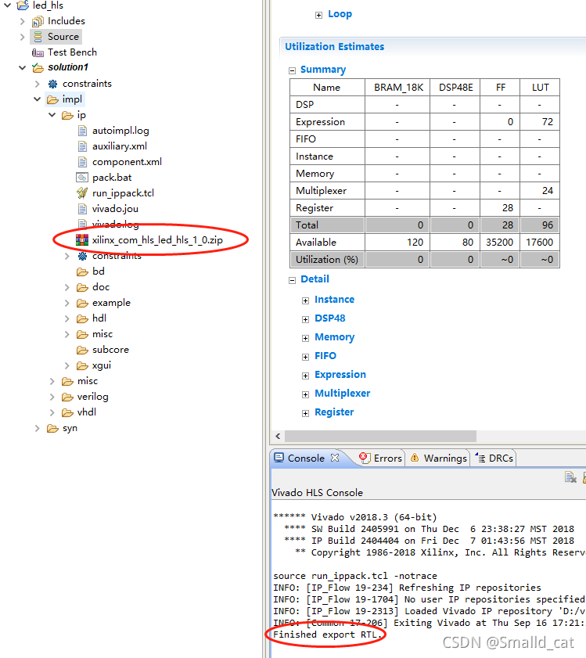Expand the doc folder

(x=67, y=287)
